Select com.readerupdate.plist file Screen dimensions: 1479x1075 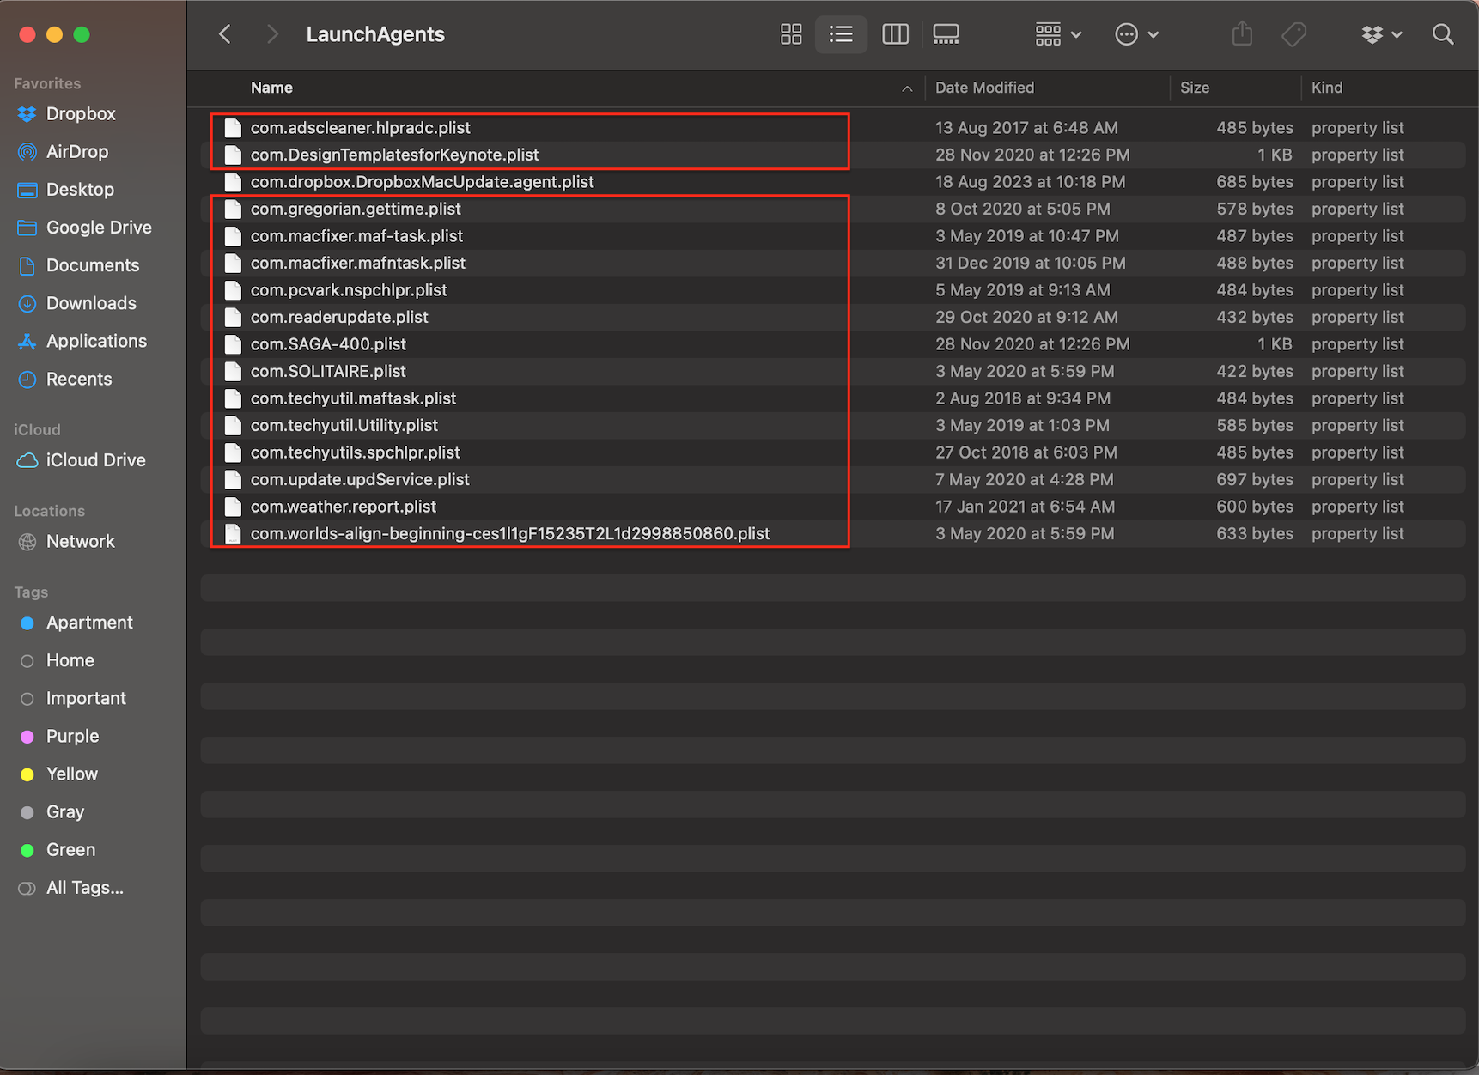[833, 317]
